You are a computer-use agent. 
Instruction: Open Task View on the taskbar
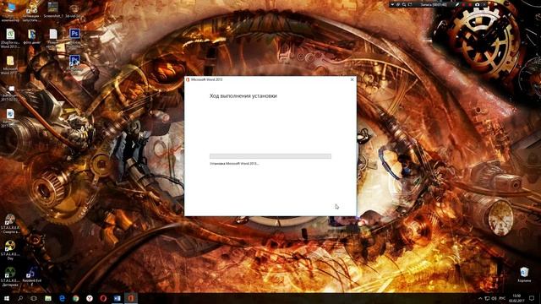tap(34, 298)
